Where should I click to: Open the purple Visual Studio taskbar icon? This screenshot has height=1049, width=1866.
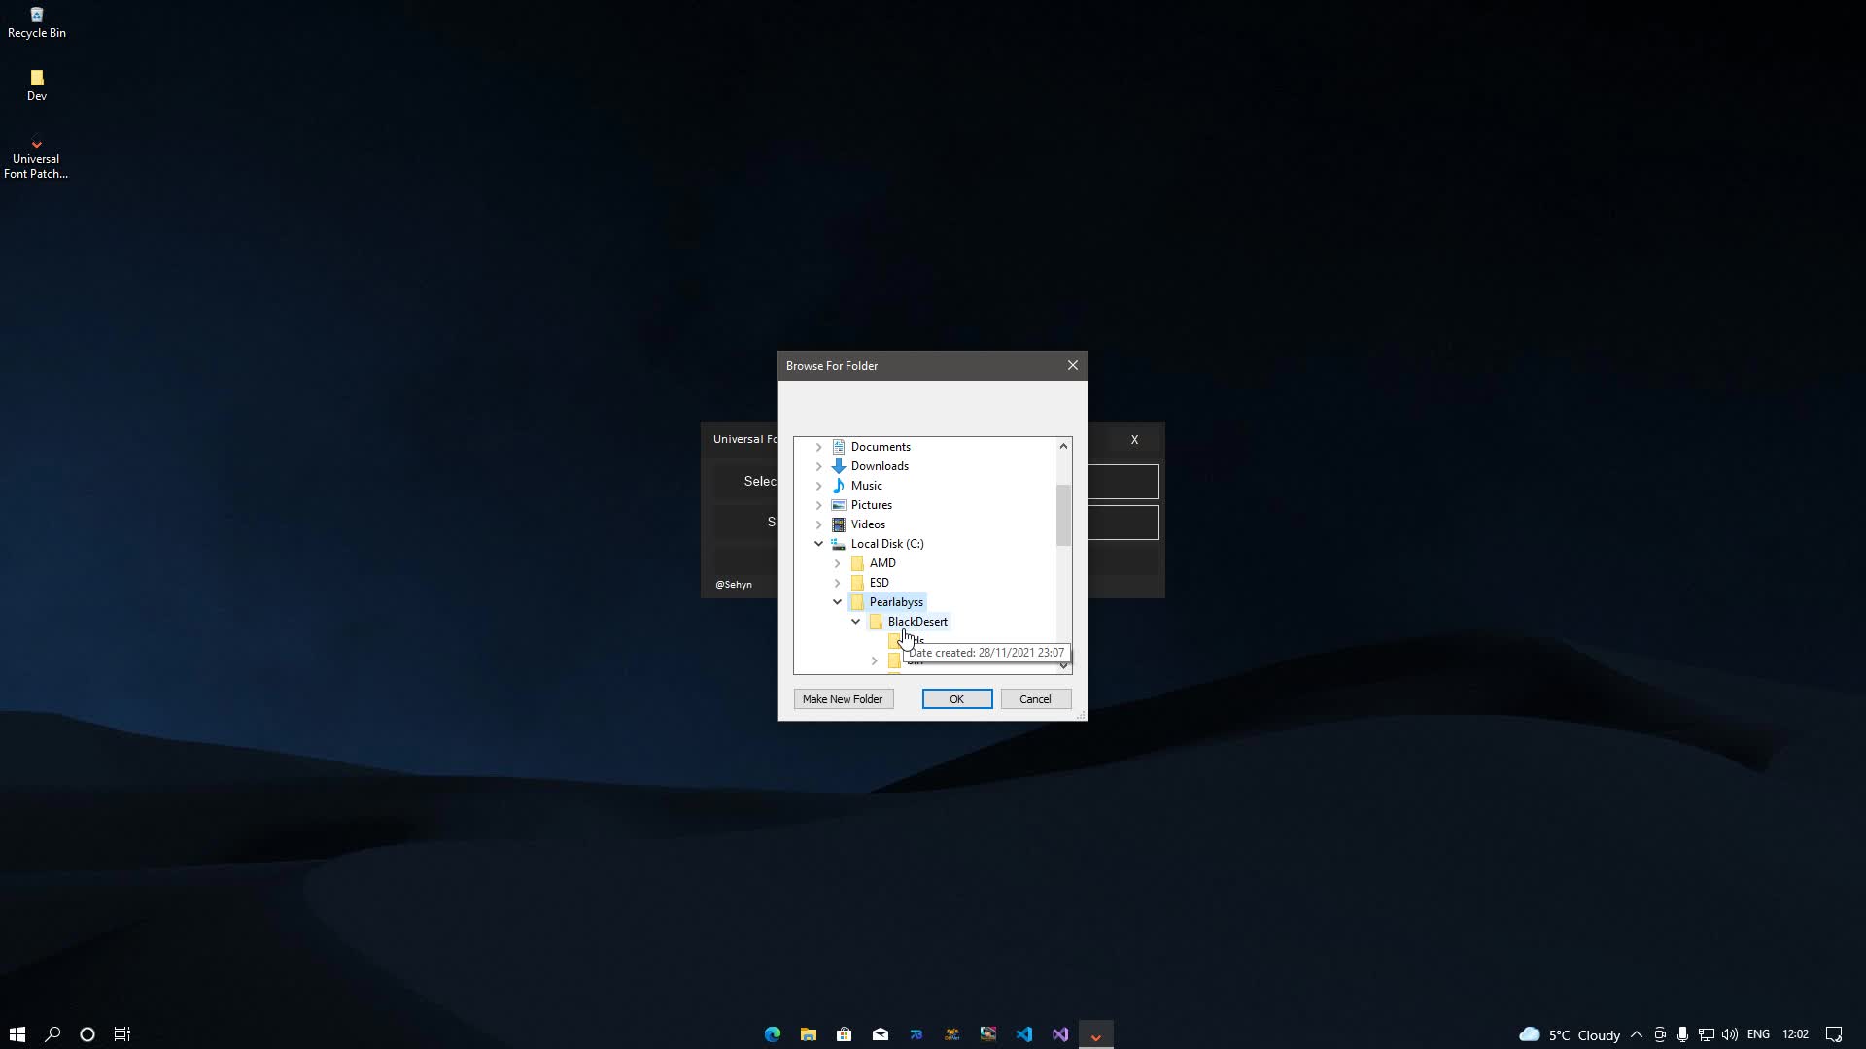pos(1060,1034)
